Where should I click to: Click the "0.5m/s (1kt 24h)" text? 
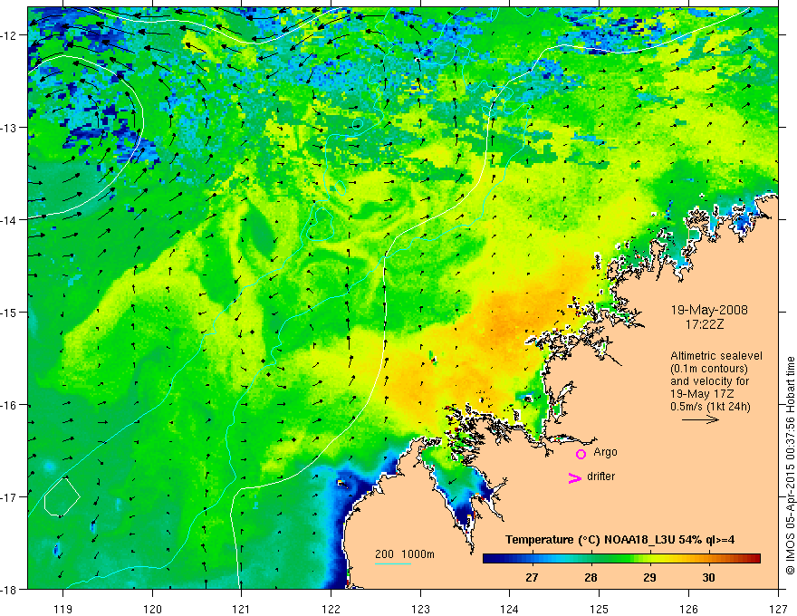(x=710, y=407)
